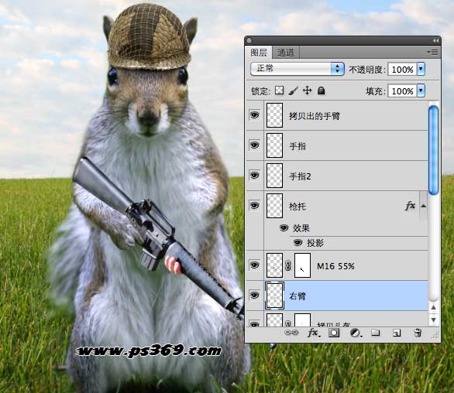
Task: Click the 投影 drop shadow effect label
Action: 315,243
